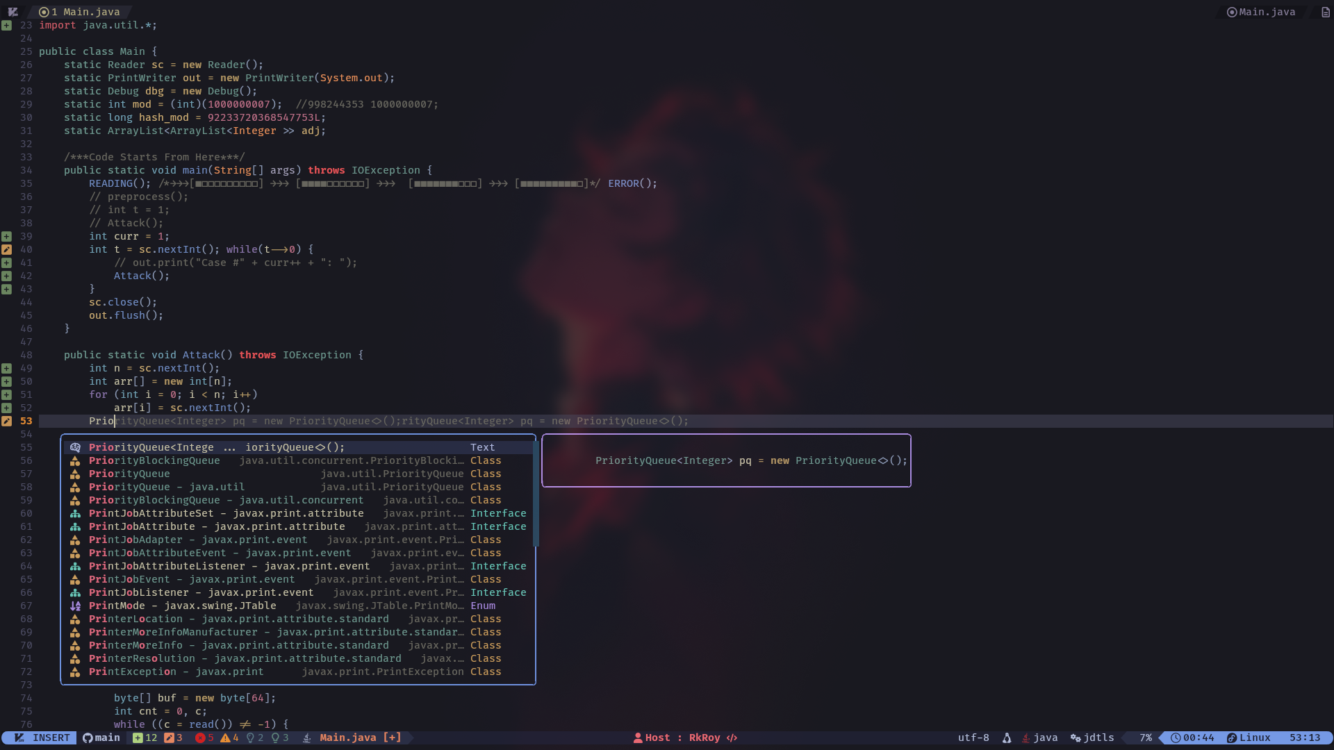Click the document icon at top right
Screen dimensions: 1334x750
point(1325,12)
